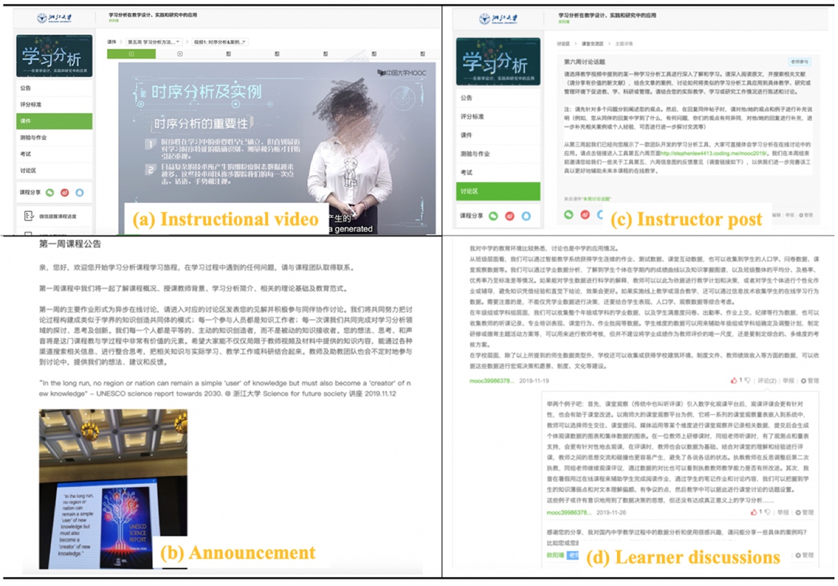
Task: Open 课件 in the instructor post page sidebar
Action: pos(498,135)
